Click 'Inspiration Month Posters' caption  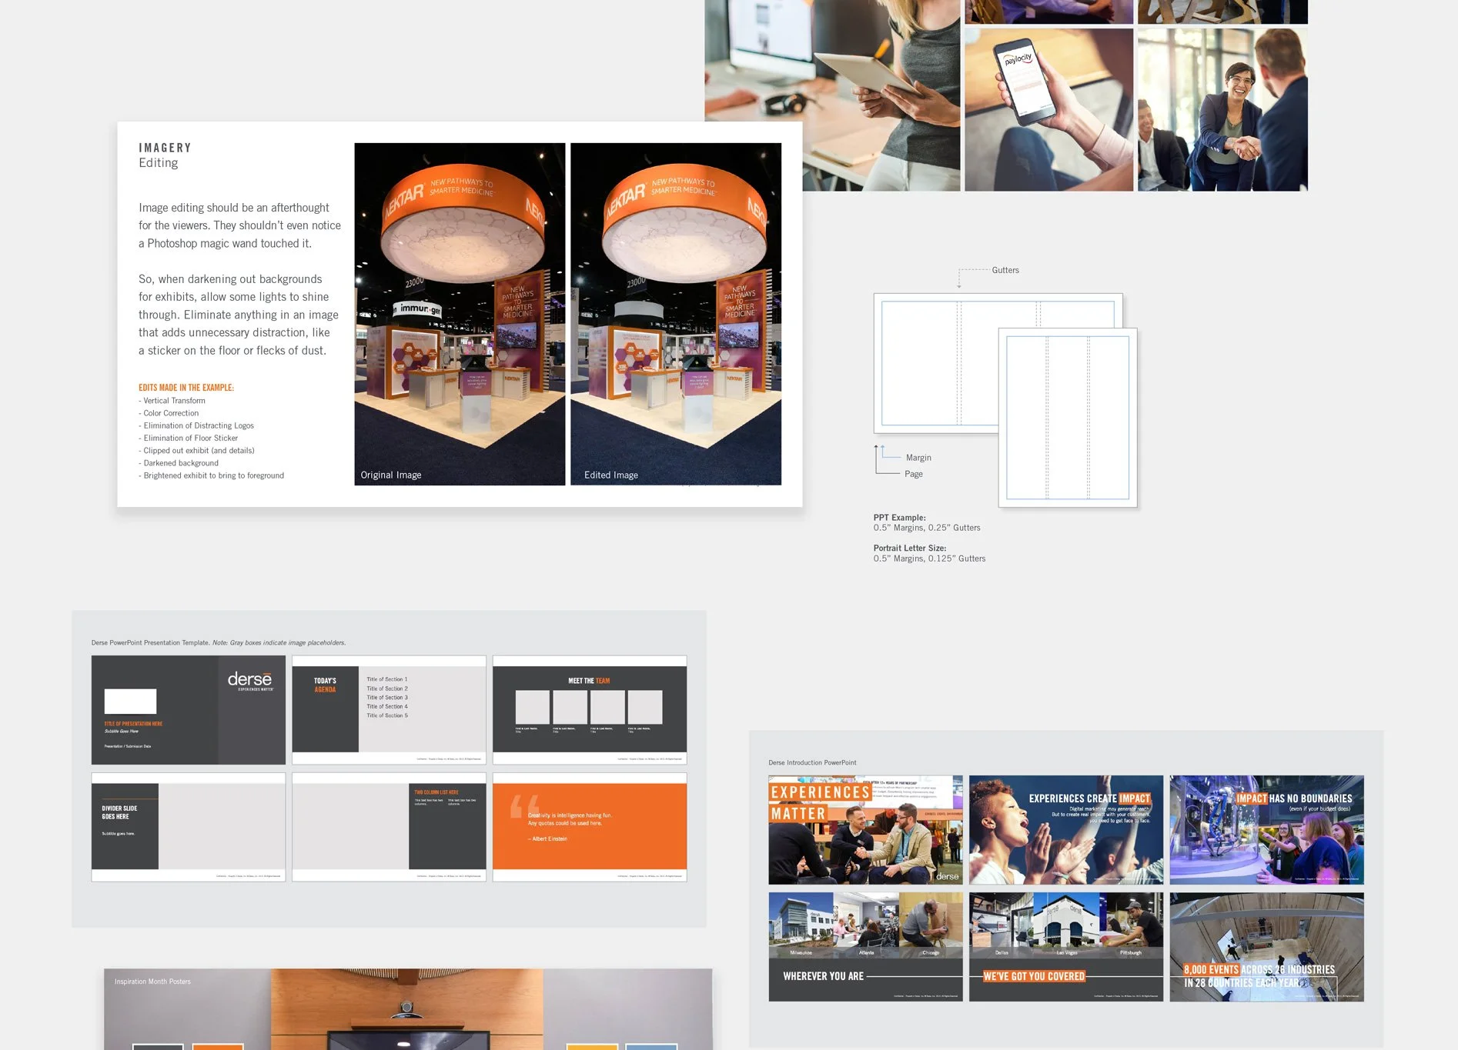click(x=152, y=982)
